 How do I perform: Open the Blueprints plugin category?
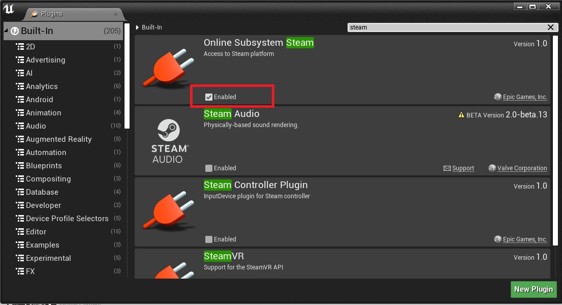44,166
